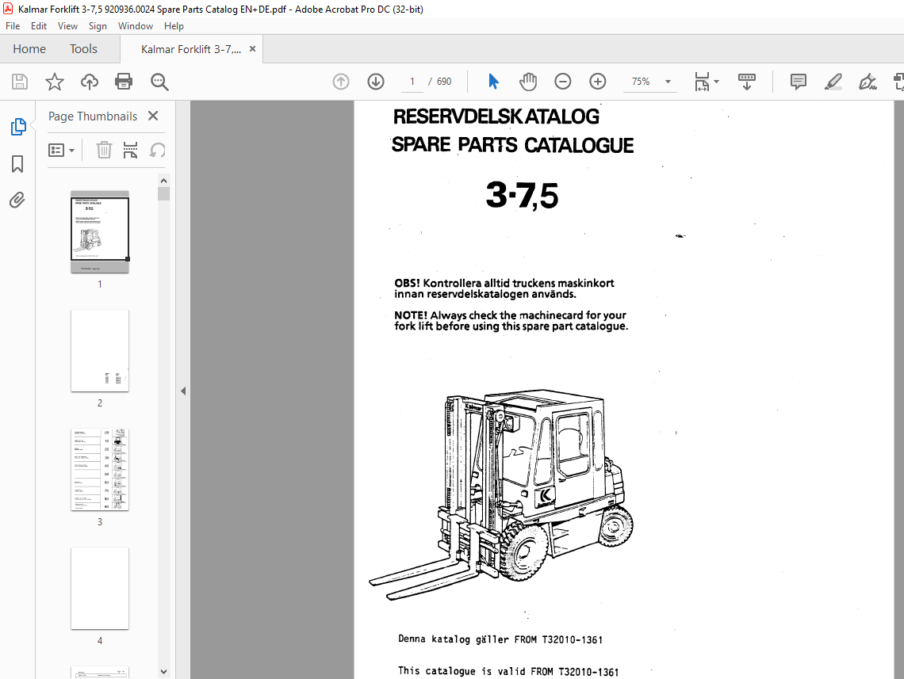Click the 'Denna katalog gäller FROM' line
The width and height of the screenshot is (904, 679).
[500, 639]
